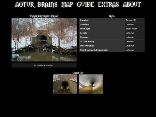
Task: Click the Unknown value for Discovered By
Action: tap(130, 46)
